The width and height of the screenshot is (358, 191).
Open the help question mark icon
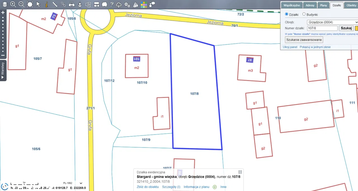tap(112, 4)
